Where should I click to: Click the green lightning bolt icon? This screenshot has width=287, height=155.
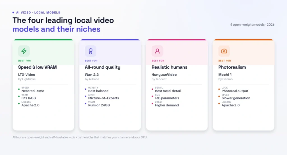coord(24,51)
